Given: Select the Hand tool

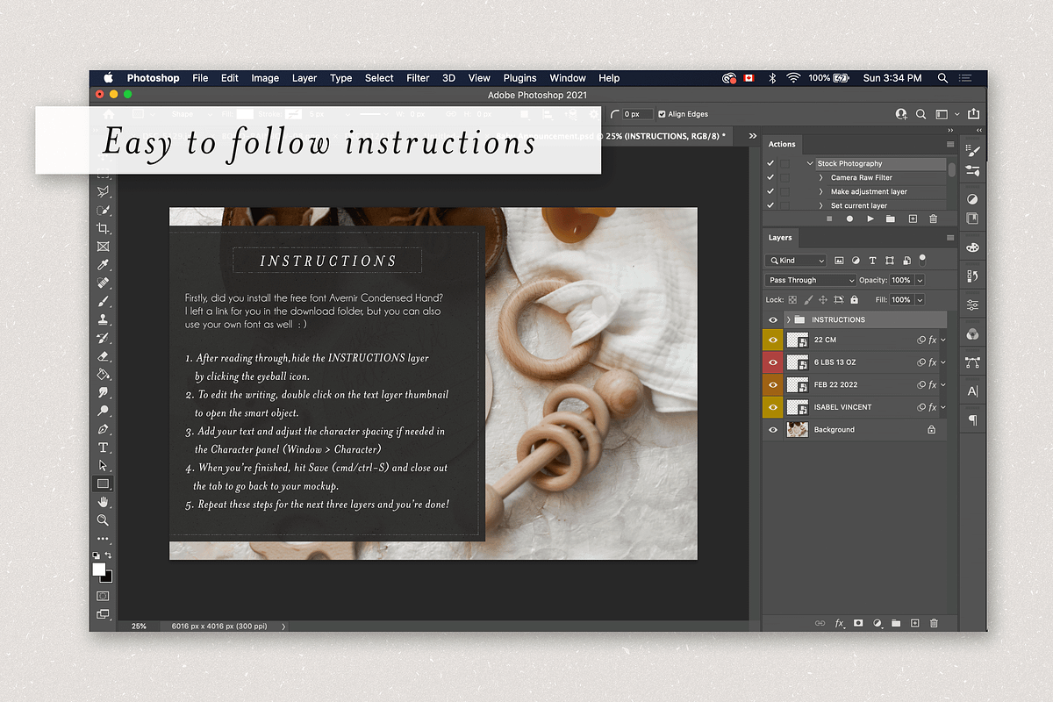Looking at the screenshot, I should click(103, 502).
